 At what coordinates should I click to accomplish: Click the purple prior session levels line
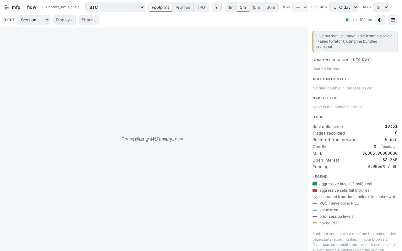(315, 216)
